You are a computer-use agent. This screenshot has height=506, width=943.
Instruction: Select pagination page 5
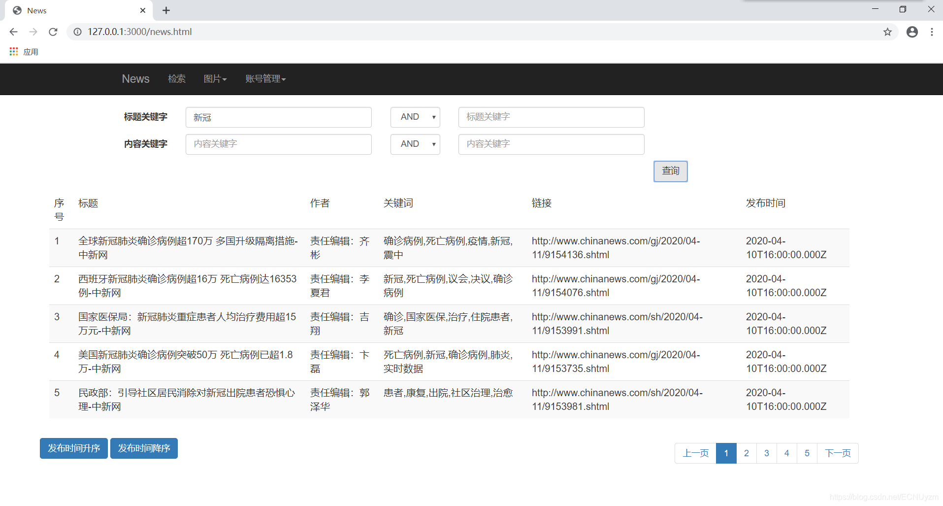[x=807, y=453]
